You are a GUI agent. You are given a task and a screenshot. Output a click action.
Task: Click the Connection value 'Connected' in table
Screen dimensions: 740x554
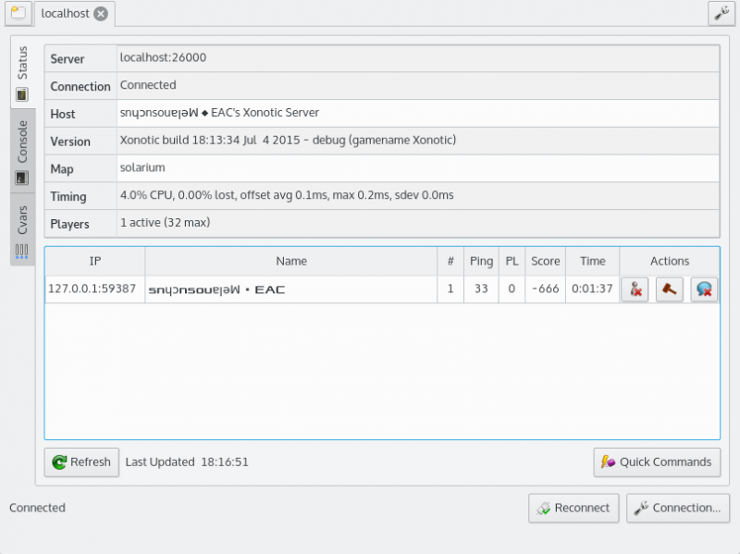(x=148, y=85)
